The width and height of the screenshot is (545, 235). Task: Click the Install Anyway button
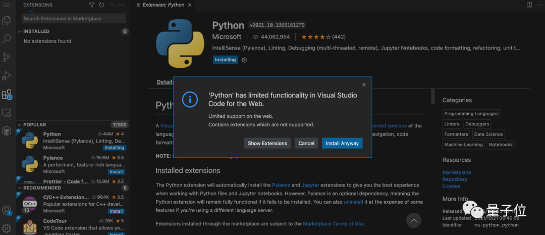[342, 143]
